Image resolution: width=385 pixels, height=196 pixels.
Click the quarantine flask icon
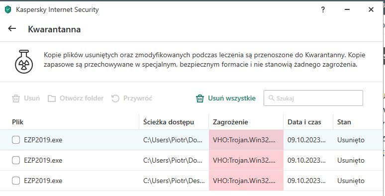pyautogui.click(x=24, y=61)
